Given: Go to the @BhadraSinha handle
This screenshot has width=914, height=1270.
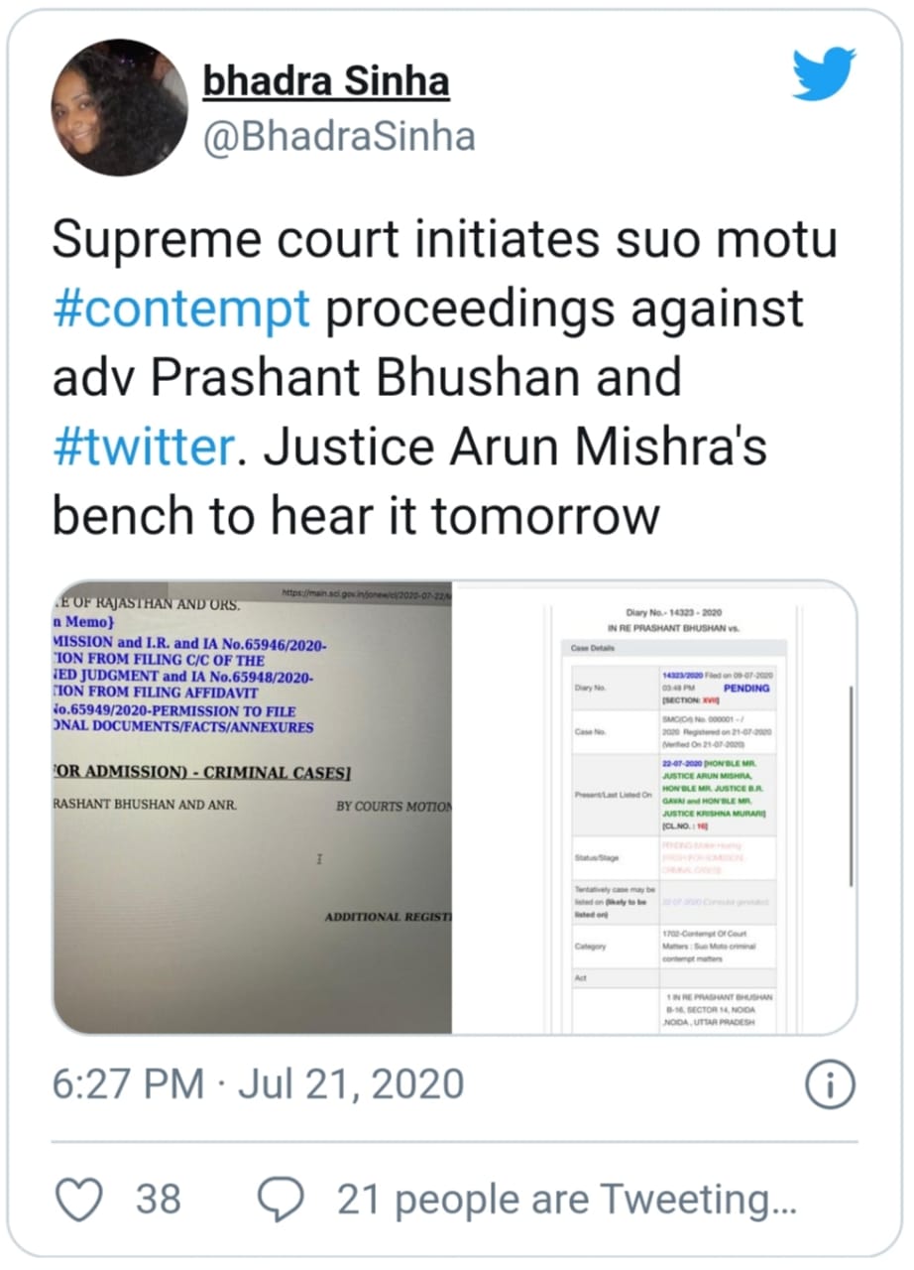Looking at the screenshot, I should (338, 137).
